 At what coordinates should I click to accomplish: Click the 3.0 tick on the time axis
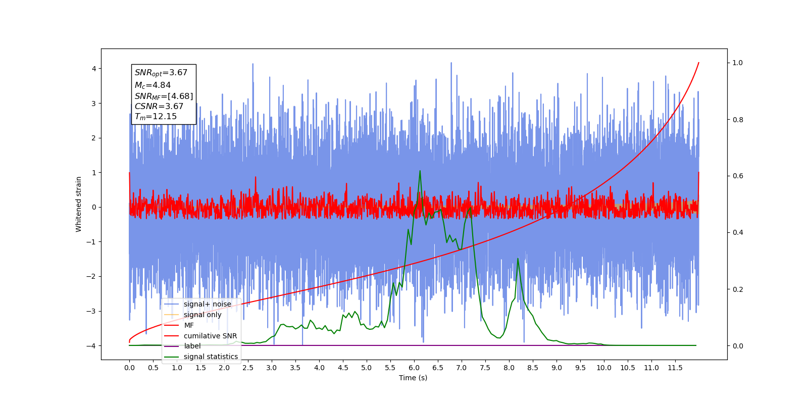click(272, 368)
